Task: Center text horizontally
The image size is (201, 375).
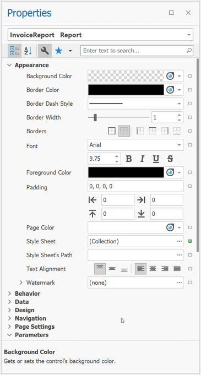Action: point(153,269)
